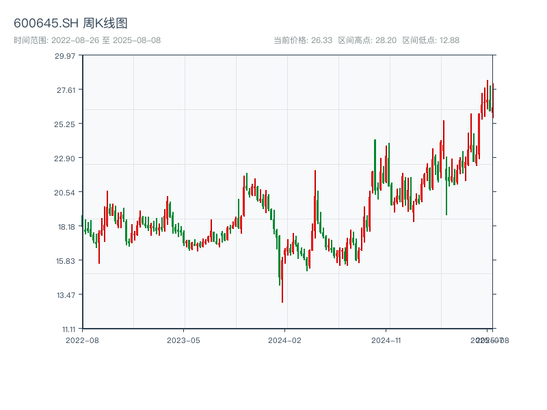Click the 600645.SH 周K线图 chart title

70,24
